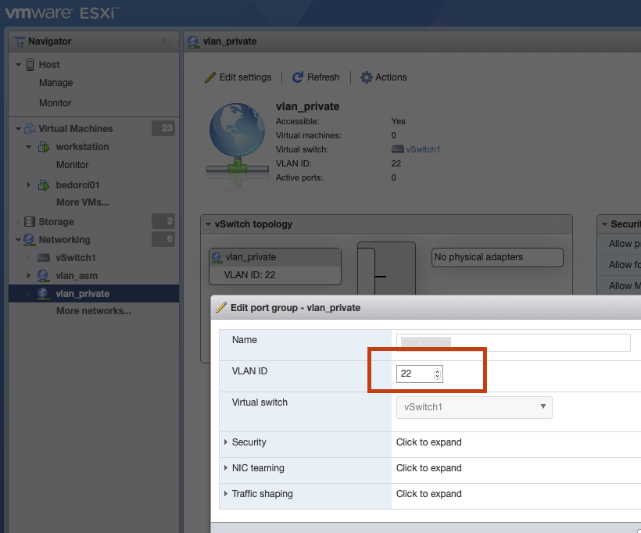The image size is (641, 533).
Task: Click the Refresh arrow icon
Action: (298, 77)
